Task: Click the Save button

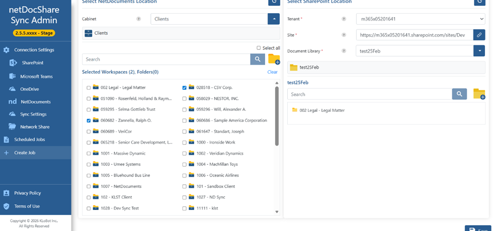Action: click(x=478, y=229)
